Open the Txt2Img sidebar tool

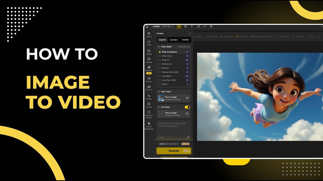tap(149, 52)
